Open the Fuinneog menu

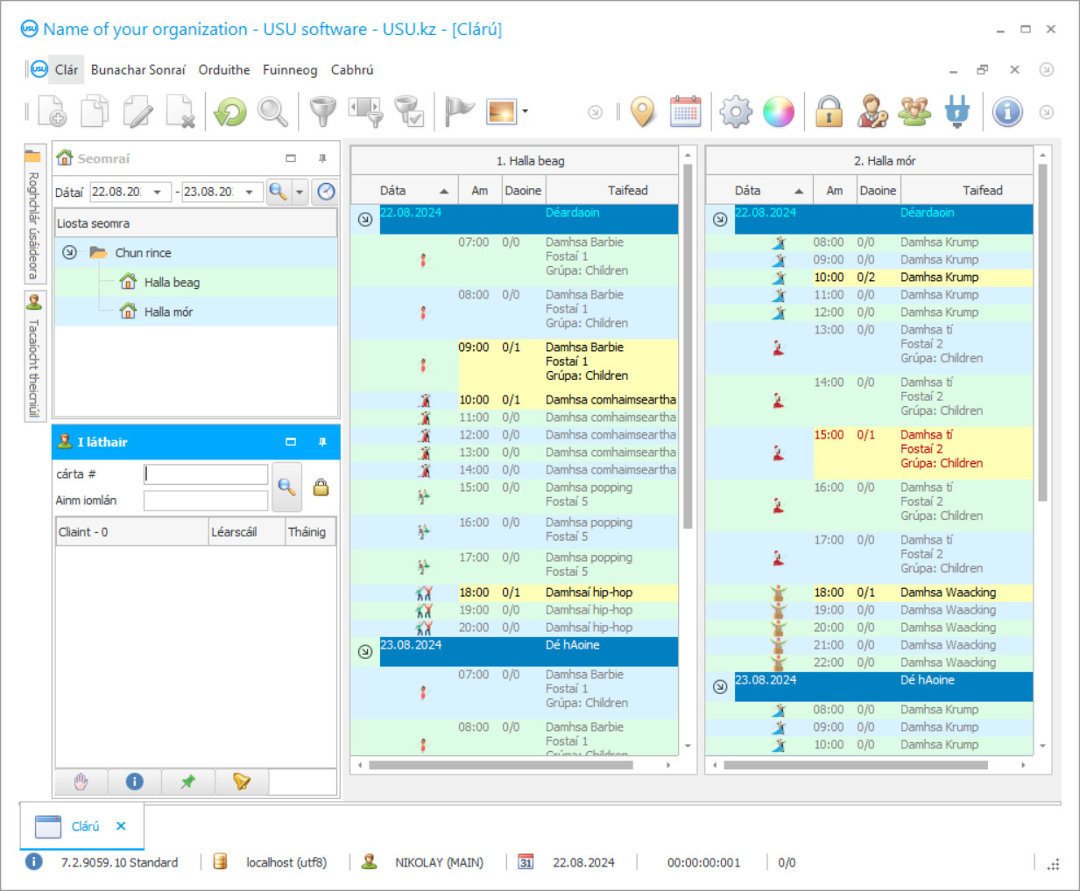point(290,70)
